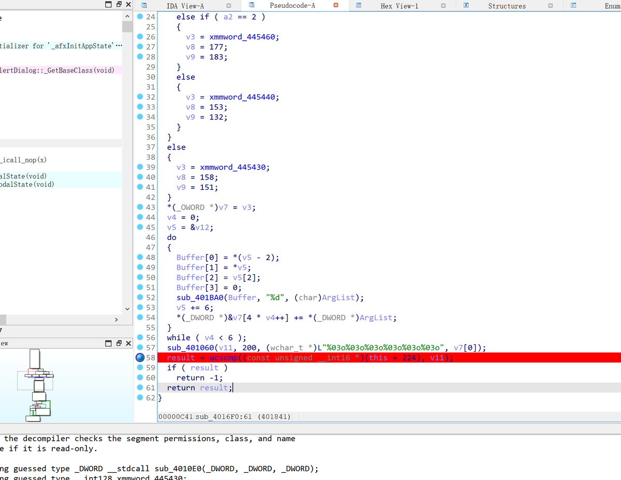Viewport: 621px width, 480px height.
Task: Close the IDA View-A tab
Action: point(229,6)
